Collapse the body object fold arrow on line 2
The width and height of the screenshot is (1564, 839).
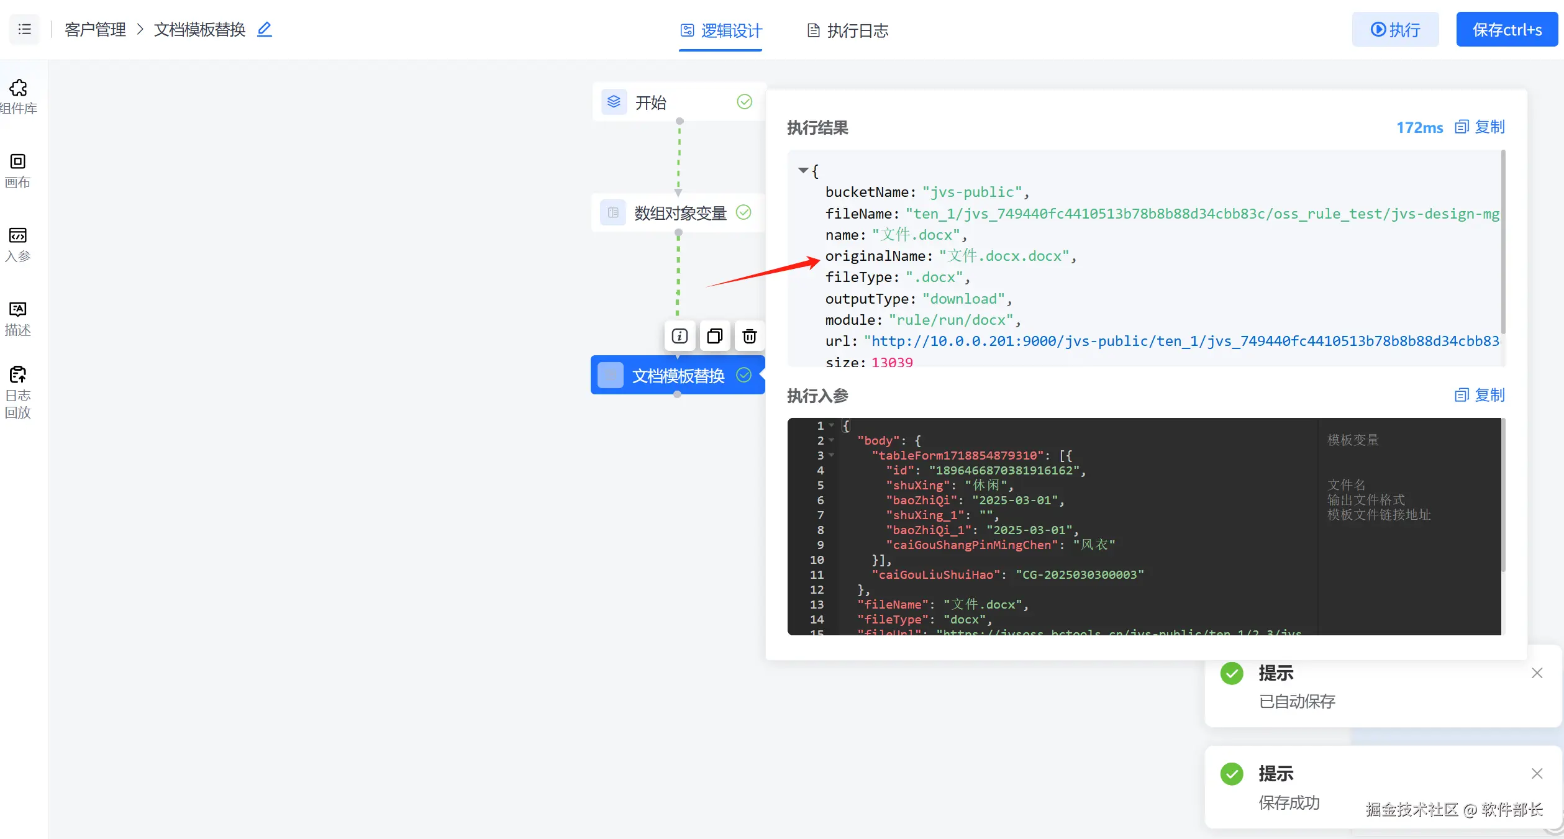(x=832, y=440)
